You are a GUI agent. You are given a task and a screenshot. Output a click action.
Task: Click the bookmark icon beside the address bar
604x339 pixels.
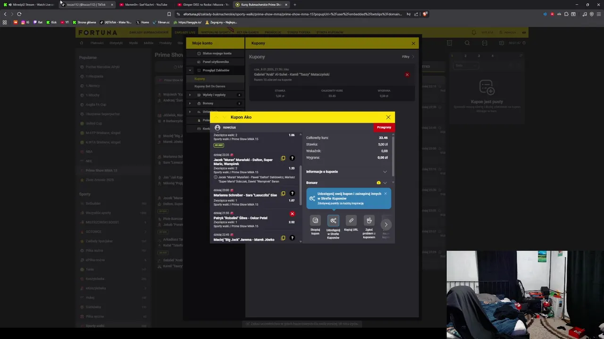tap(169, 14)
